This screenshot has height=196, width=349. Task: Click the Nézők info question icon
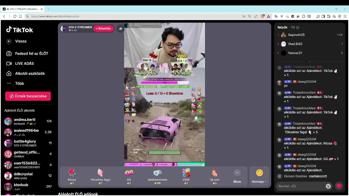[298, 27]
